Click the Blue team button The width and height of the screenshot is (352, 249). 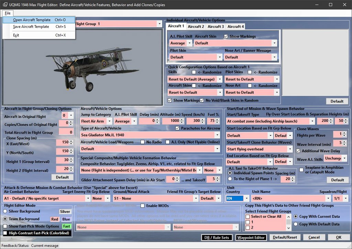pos(66,219)
